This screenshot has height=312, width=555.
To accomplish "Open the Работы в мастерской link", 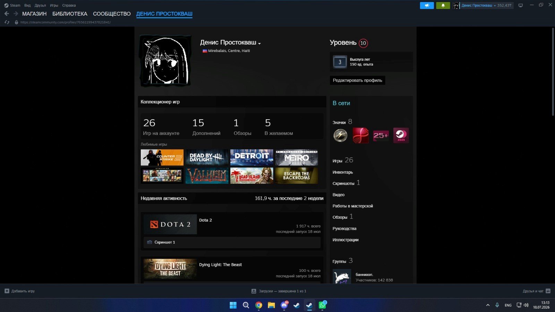I will [x=353, y=206].
